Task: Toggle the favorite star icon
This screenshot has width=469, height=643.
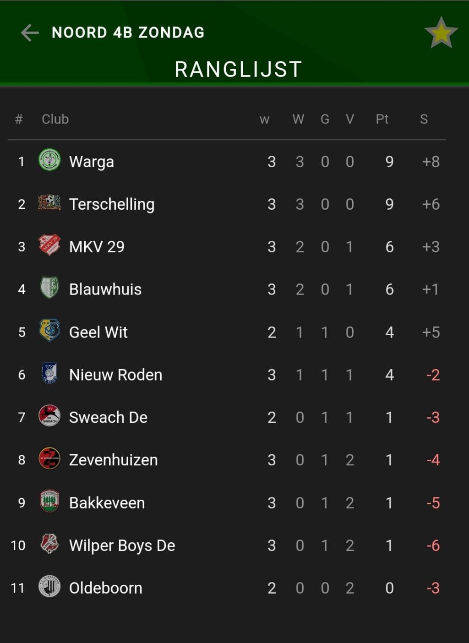Action: click(x=441, y=33)
